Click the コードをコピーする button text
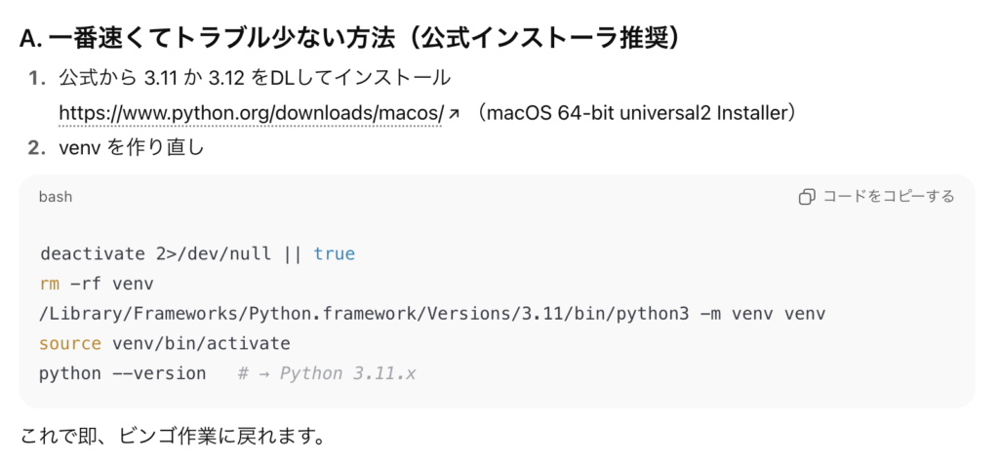Viewport: 999px width, 462px height. tap(889, 197)
